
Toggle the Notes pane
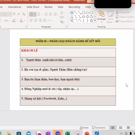(84, 128)
